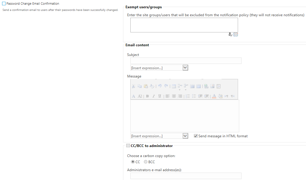Viewport: 306px width, 180px height.
Task: Click the Subject text field
Action: pyautogui.click(x=186, y=61)
